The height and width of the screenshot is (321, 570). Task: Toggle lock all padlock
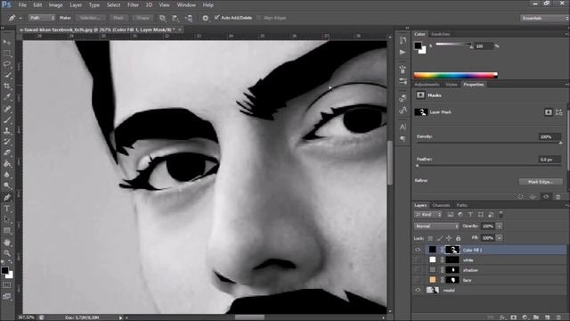point(458,238)
